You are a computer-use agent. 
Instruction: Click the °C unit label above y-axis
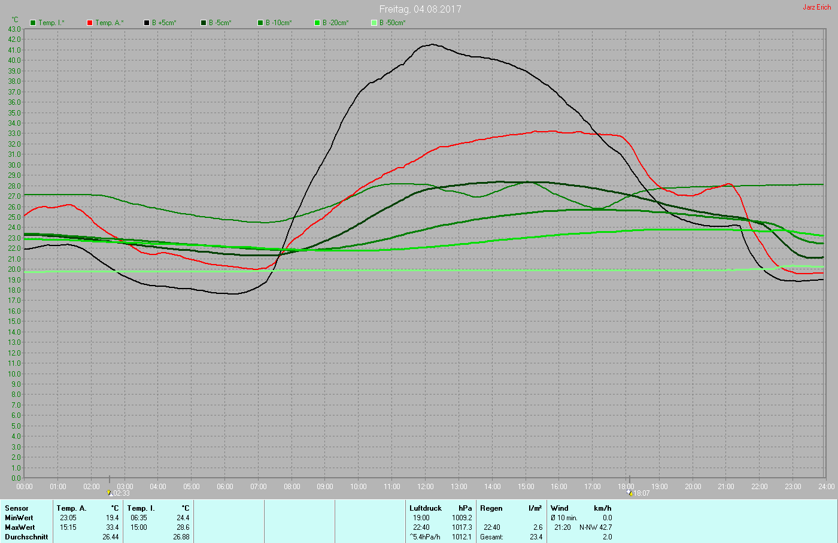click(x=15, y=20)
